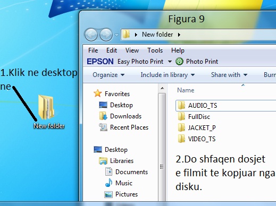The image size is (276, 206).
Task: Select Documents in Libraries
Action: [131, 172]
